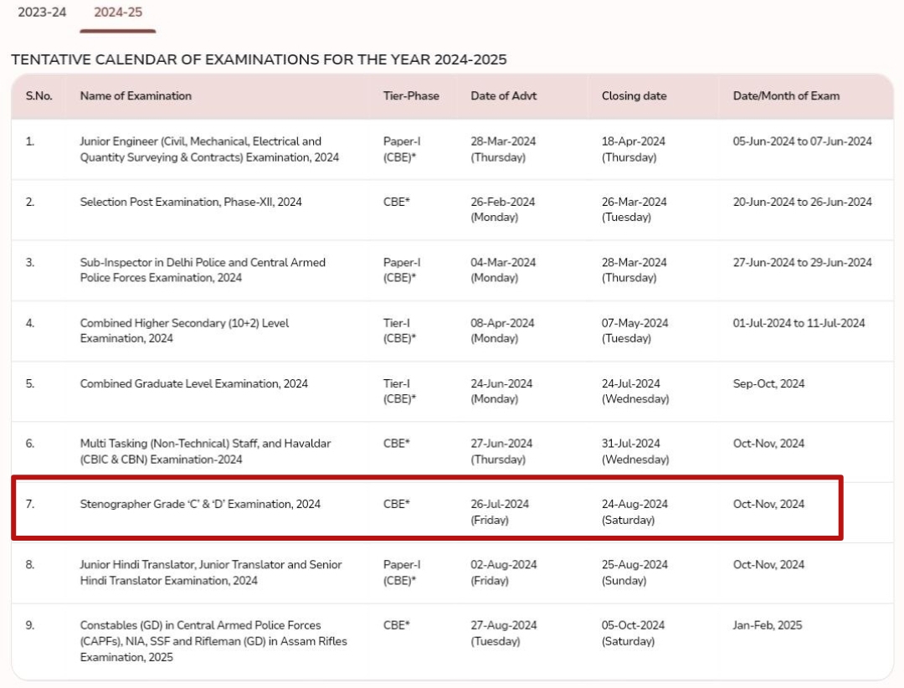Select 'Combined Higher Secondary (10+2) Level Examination'

[x=184, y=331]
